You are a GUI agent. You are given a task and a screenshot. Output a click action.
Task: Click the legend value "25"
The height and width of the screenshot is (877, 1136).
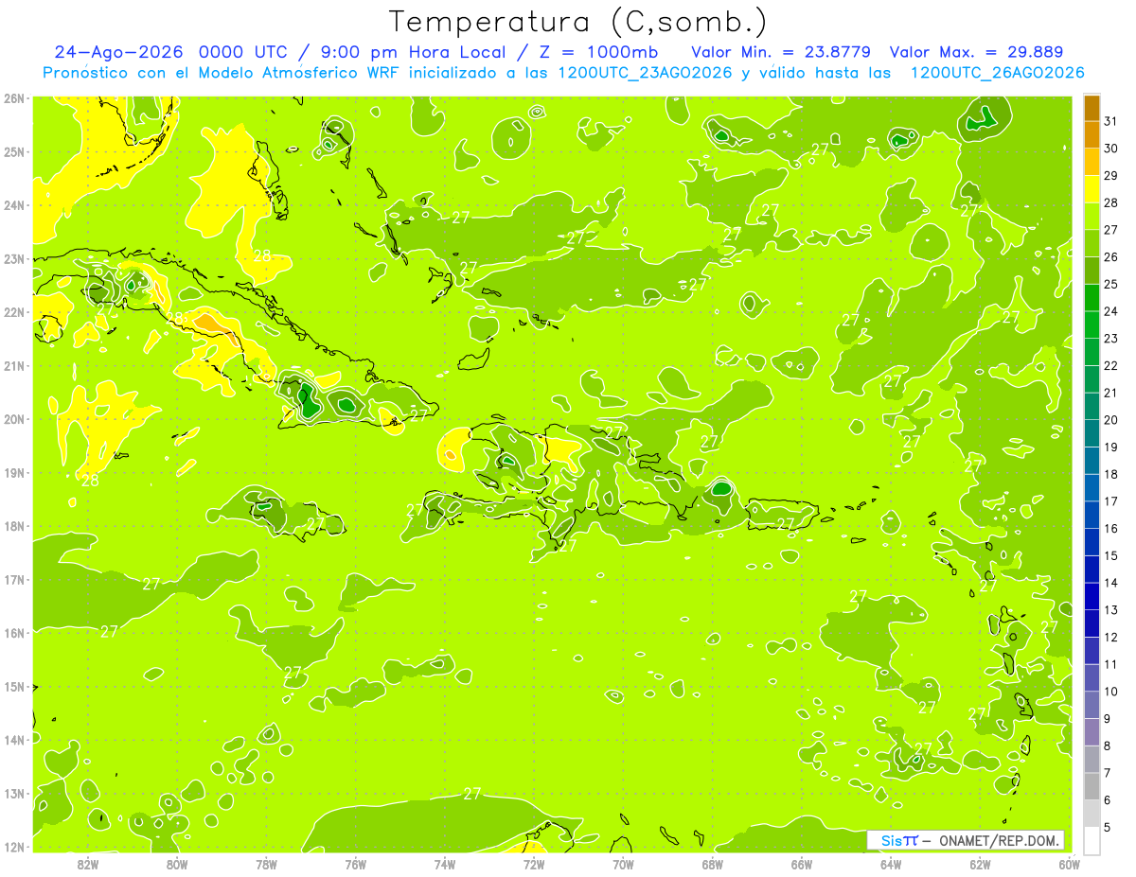coord(1110,284)
